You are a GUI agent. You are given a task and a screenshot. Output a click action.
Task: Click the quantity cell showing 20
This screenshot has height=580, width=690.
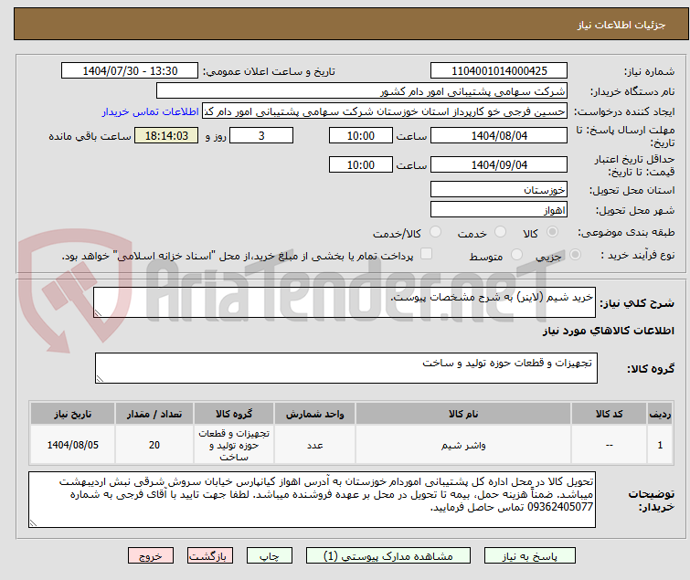pos(154,445)
